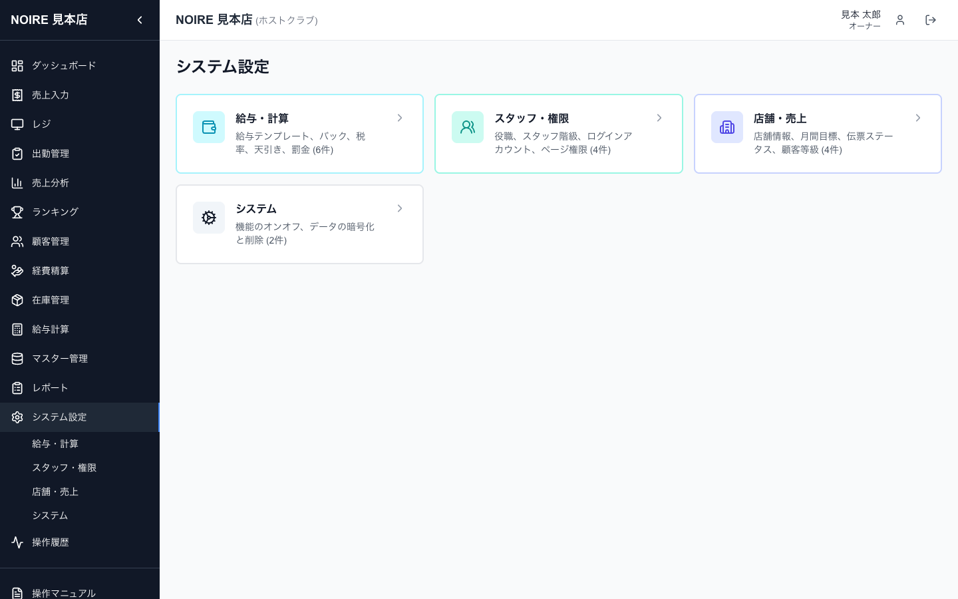Select スタッフ・権限 submenu item in sidebar
This screenshot has width=958, height=599.
[x=64, y=468]
